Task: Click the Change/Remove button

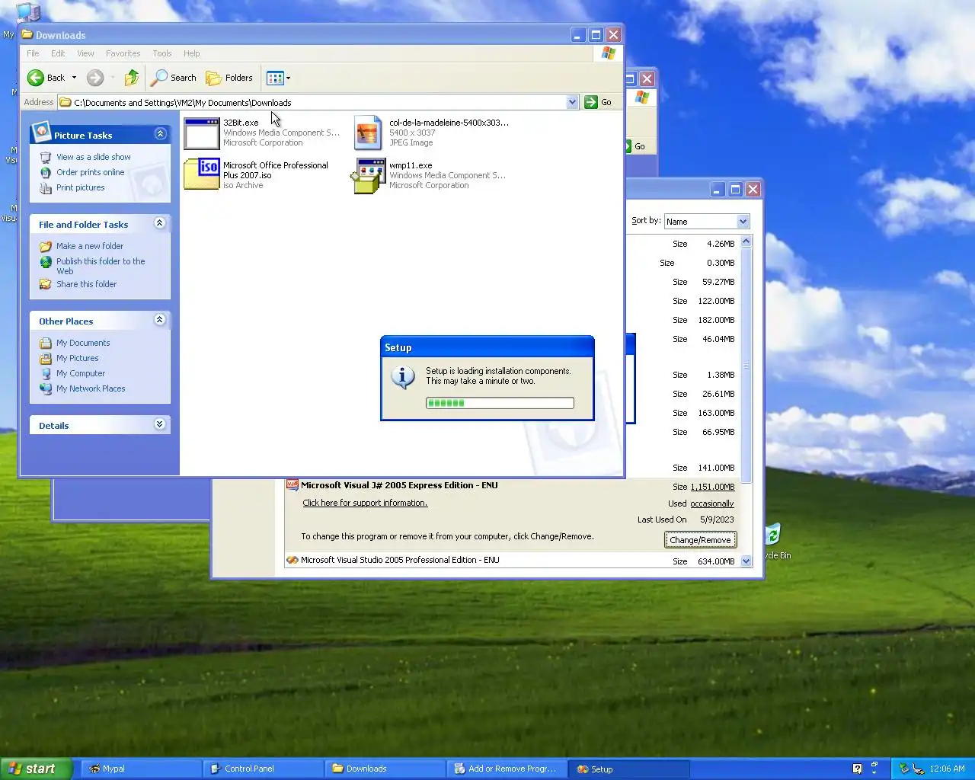Action: [700, 540]
